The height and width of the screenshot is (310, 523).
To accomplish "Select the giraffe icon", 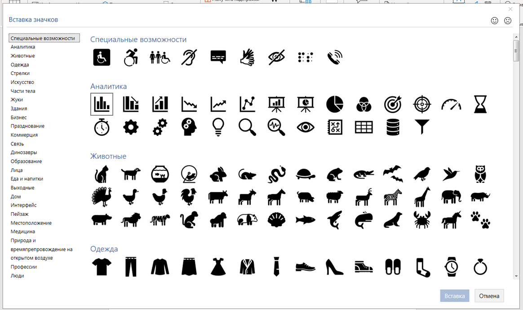I will tap(421, 196).
